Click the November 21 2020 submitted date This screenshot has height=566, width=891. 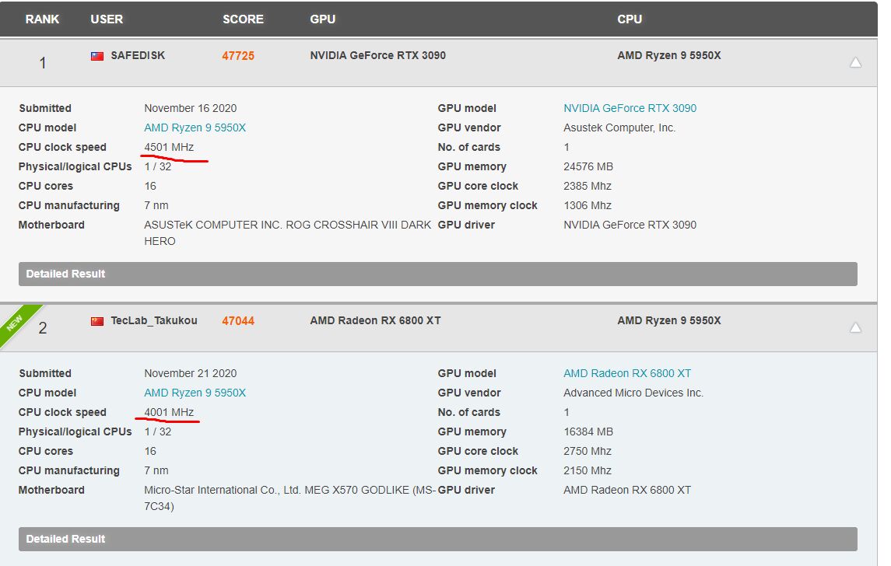click(x=191, y=373)
